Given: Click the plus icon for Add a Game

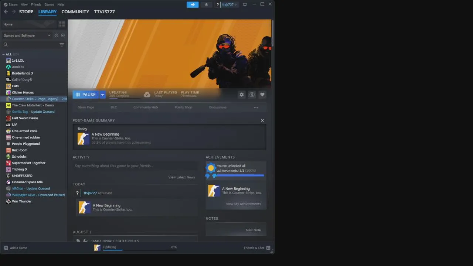Looking at the screenshot, I should 6,248.
